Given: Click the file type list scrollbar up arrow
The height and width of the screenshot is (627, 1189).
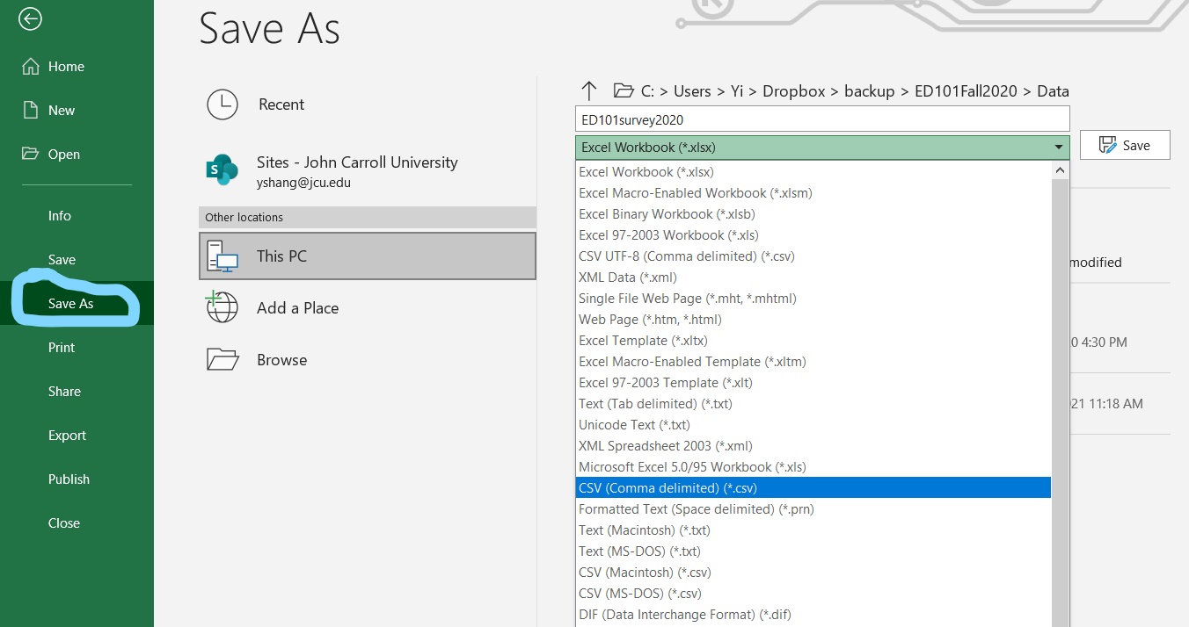Looking at the screenshot, I should pyautogui.click(x=1060, y=170).
